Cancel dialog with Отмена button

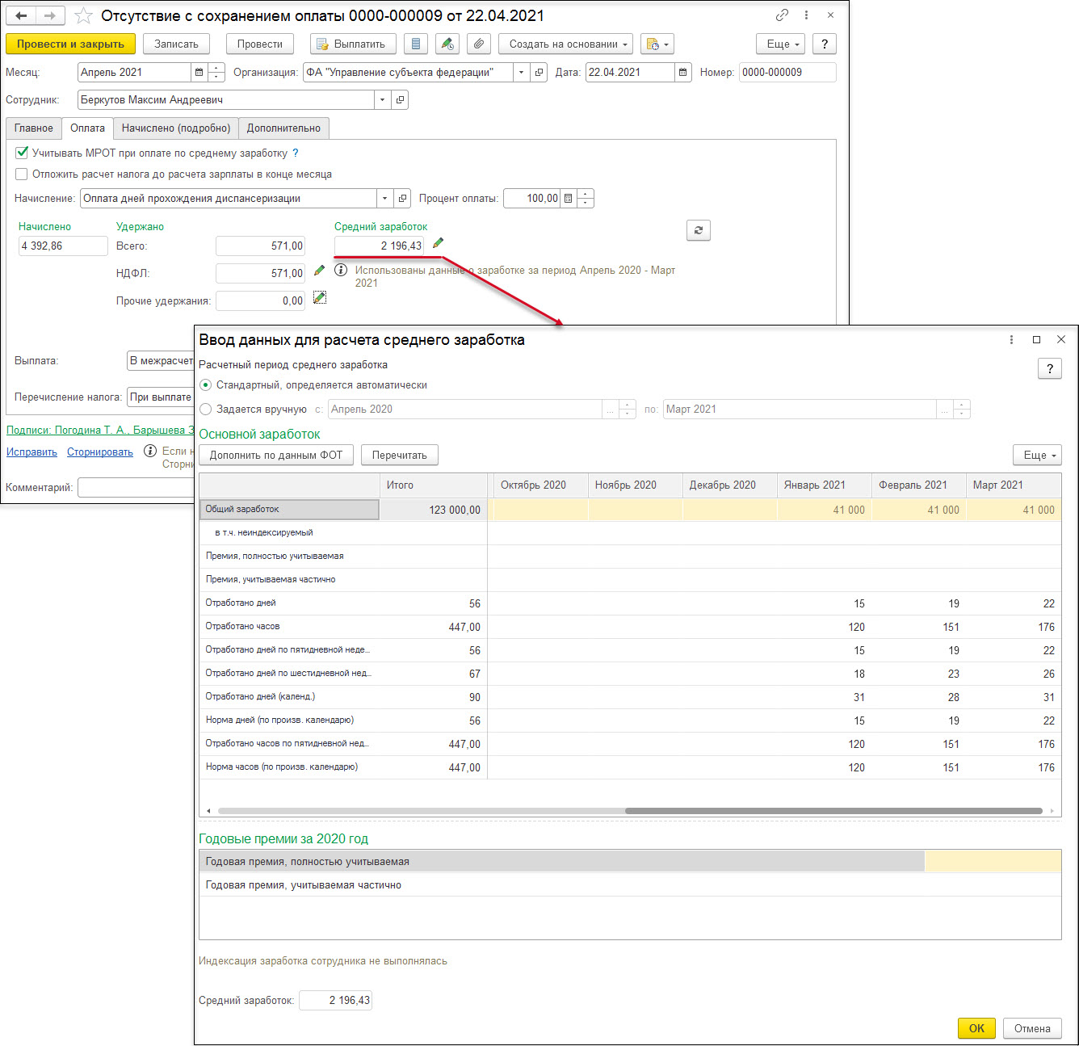click(1032, 1028)
